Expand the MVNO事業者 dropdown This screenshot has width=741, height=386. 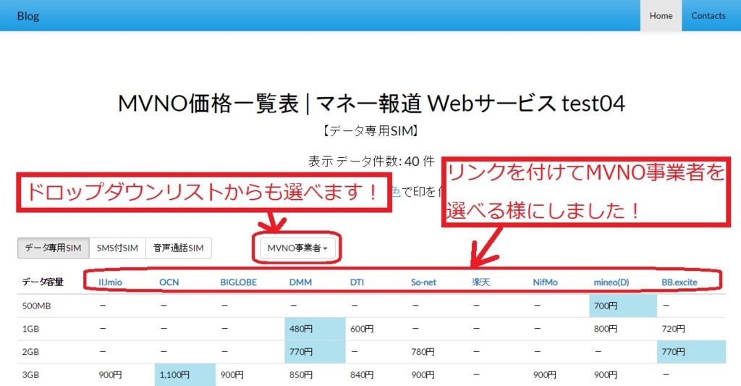(297, 248)
